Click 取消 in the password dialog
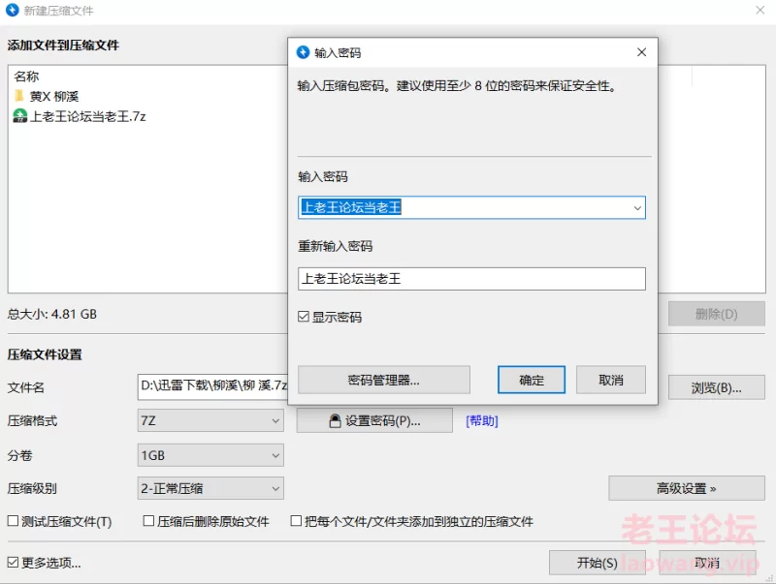This screenshot has width=776, height=584. (x=611, y=380)
